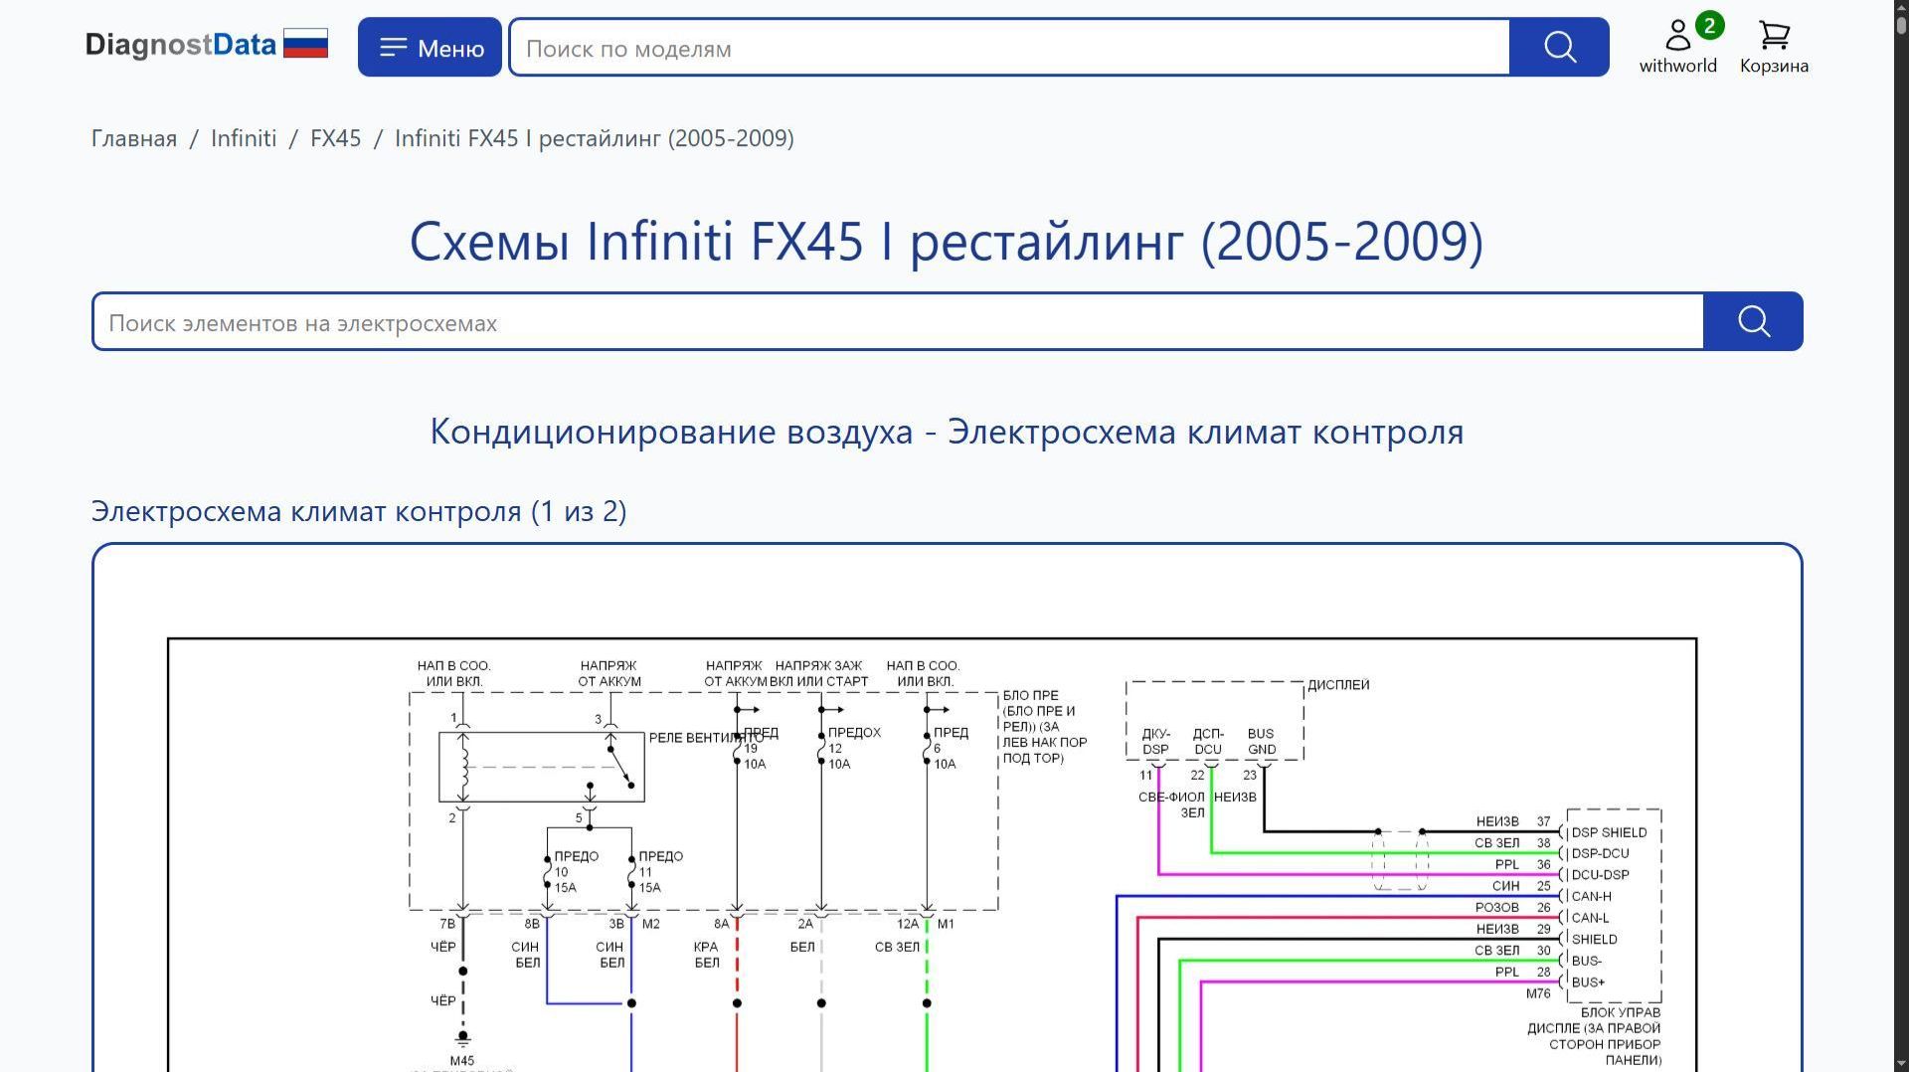This screenshot has width=1909, height=1072.
Task: Click the 'ДКУ-DSP' display pin label
Action: point(1155,742)
